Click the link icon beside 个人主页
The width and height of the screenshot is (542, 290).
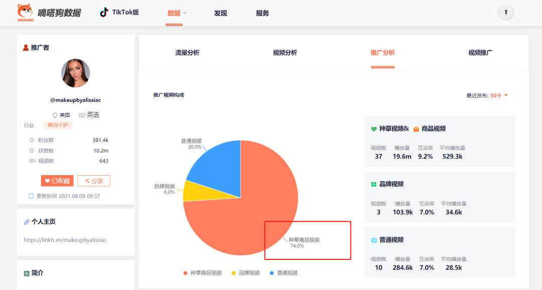(x=28, y=221)
